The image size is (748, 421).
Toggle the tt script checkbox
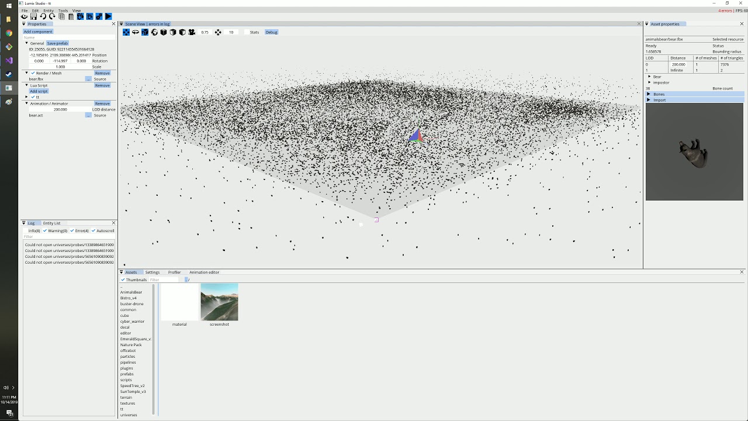pyautogui.click(x=33, y=97)
